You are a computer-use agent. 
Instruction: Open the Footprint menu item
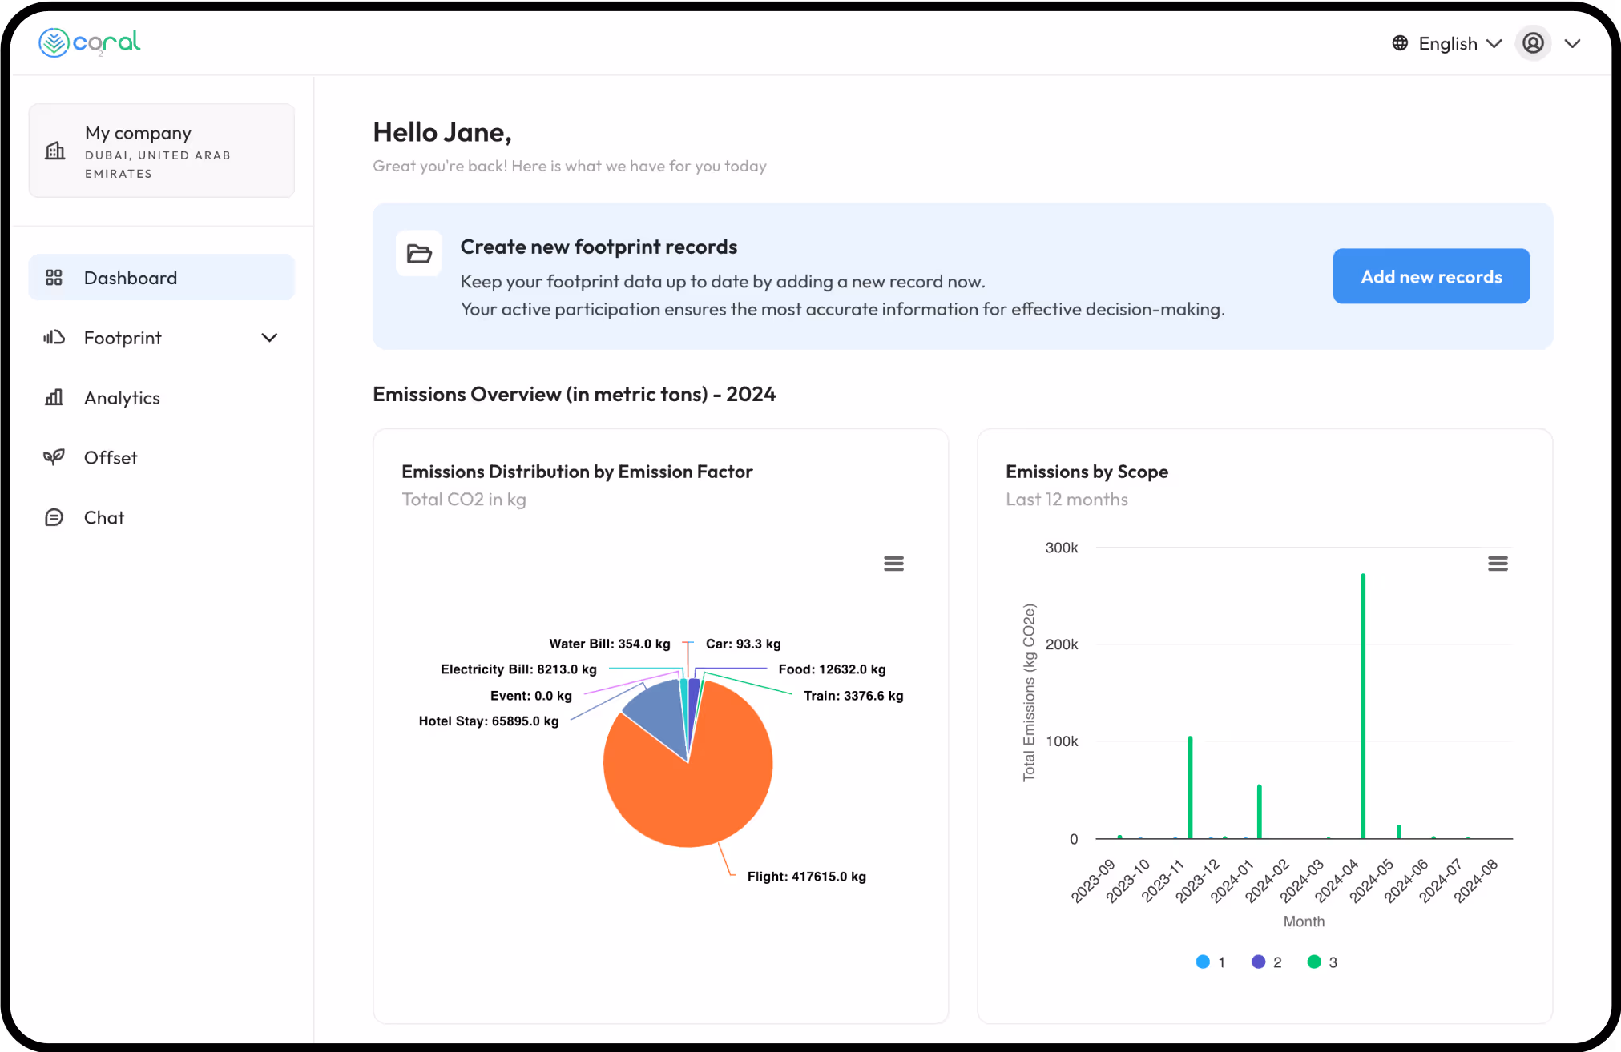[162, 338]
